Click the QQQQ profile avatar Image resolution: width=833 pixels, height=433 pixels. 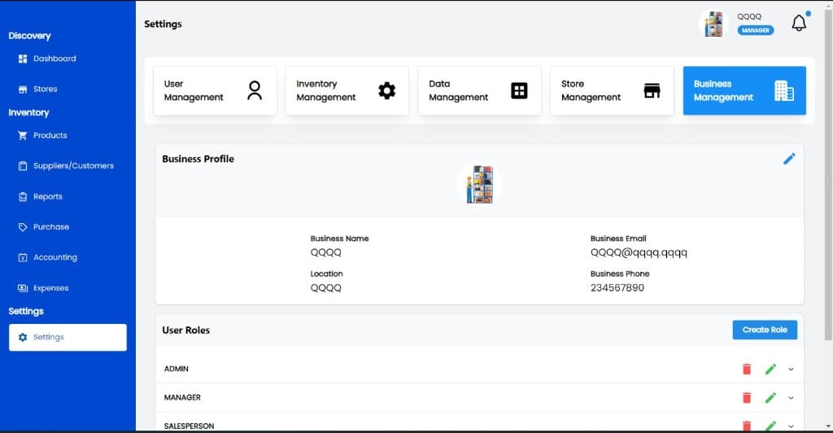[x=713, y=24]
